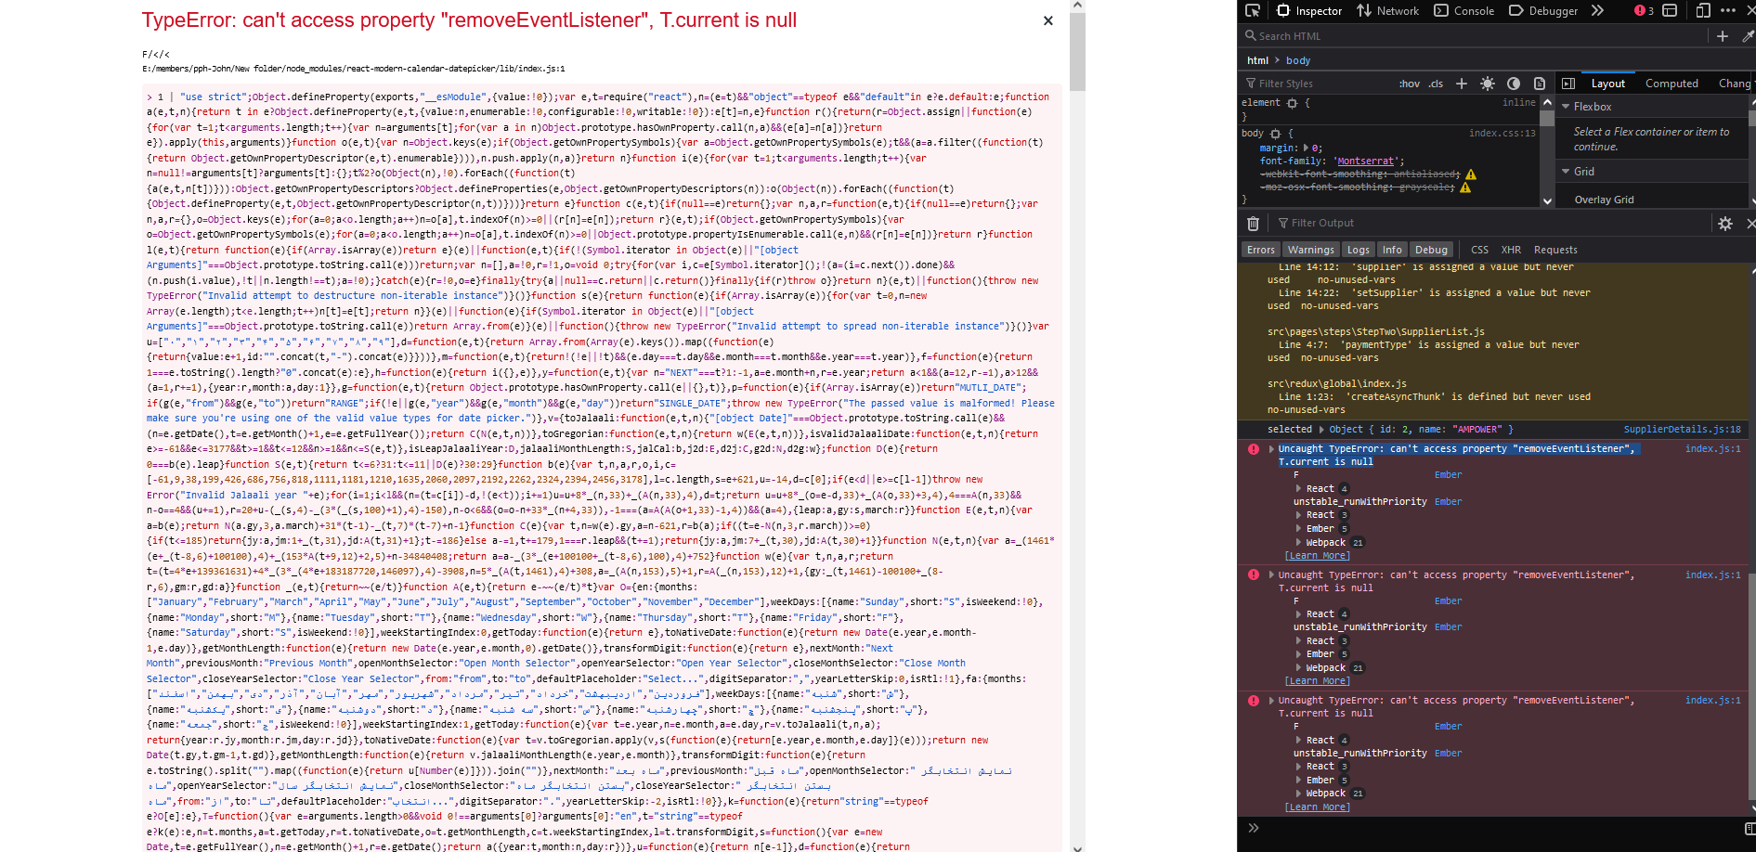Expand the highlighted Uncaught TypeError message
The image size is (1756, 852).
(x=1271, y=449)
